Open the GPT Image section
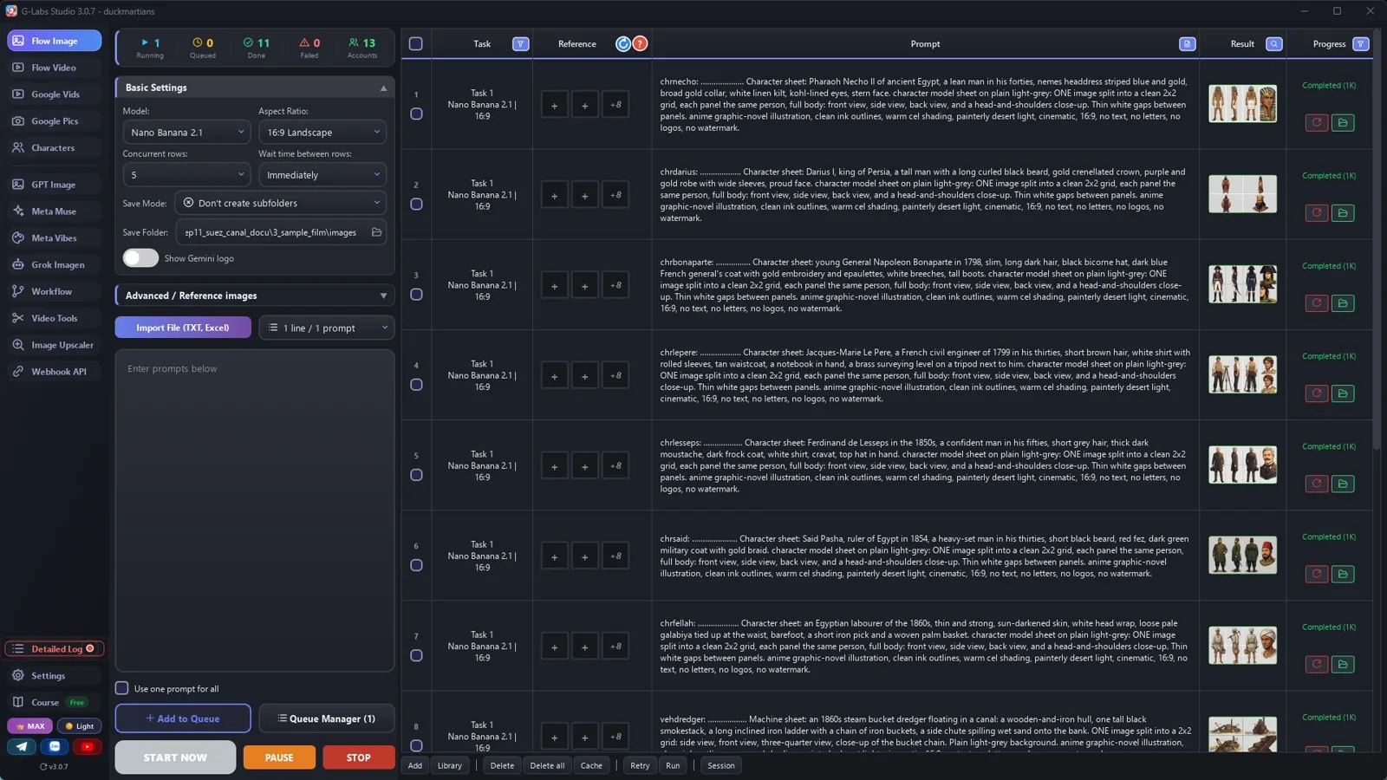The width and height of the screenshot is (1387, 780). pos(53,185)
